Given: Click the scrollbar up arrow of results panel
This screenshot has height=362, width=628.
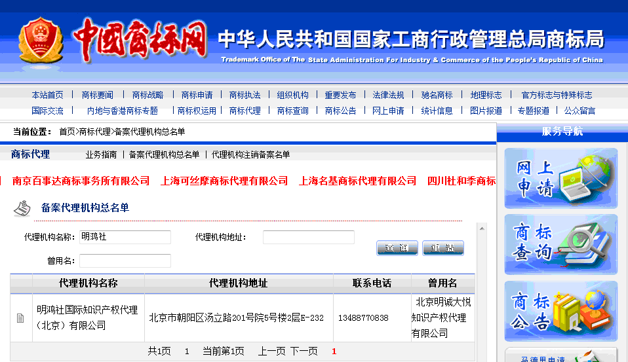Looking at the screenshot, I should pos(482,228).
